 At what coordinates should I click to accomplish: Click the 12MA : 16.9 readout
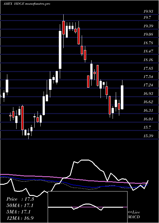point(20,218)
